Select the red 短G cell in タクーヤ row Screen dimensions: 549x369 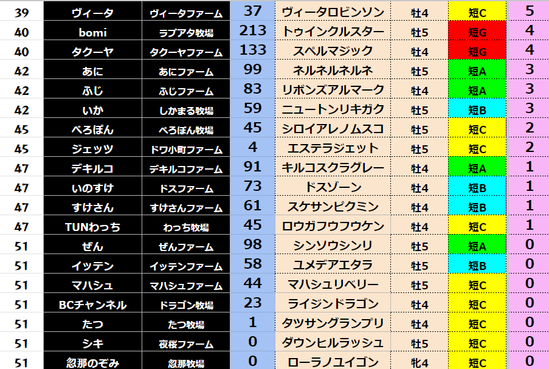pyautogui.click(x=477, y=50)
